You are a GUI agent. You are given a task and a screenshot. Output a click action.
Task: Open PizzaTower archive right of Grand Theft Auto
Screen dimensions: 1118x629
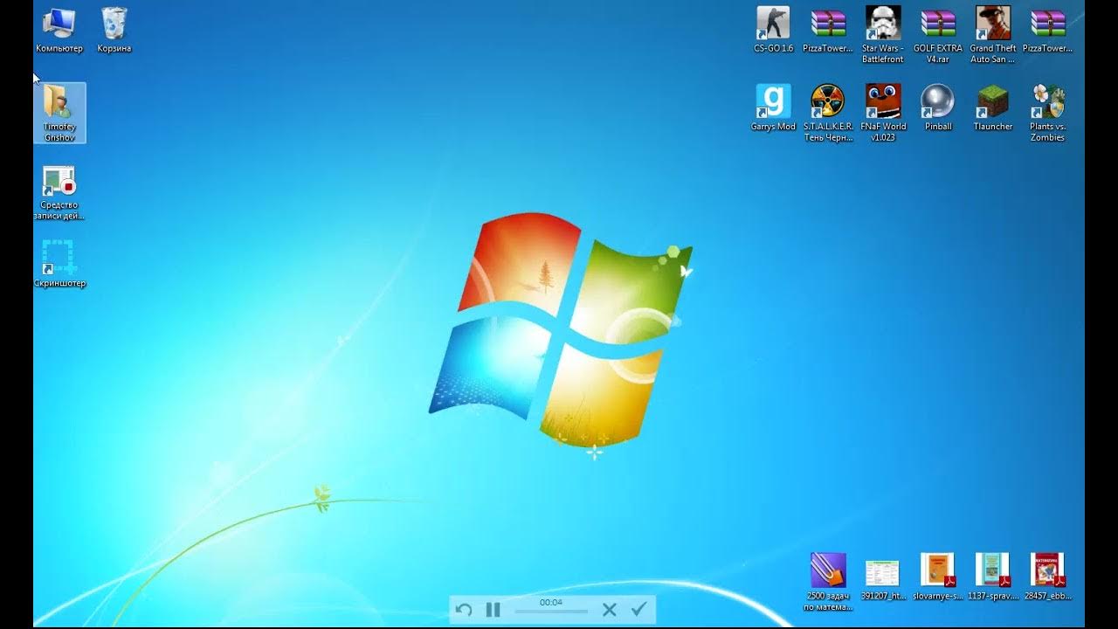tap(1047, 30)
